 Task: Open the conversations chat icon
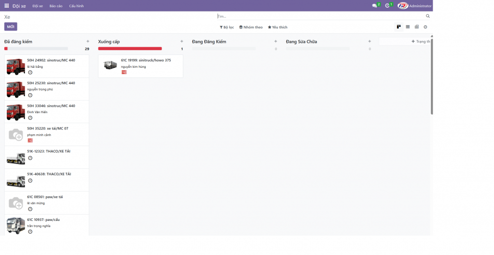(x=374, y=6)
